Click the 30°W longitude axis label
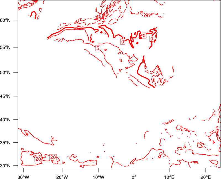This screenshot has width=221, height=179. pos(23,177)
